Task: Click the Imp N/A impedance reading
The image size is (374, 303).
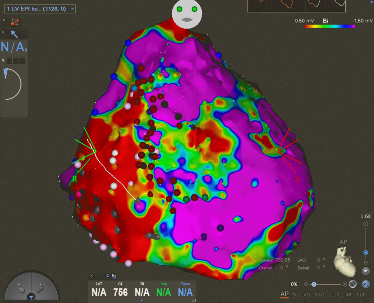Action: 163,292
